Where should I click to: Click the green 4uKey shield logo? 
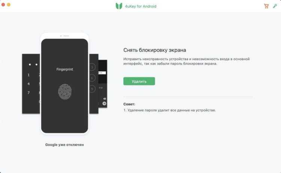[119, 6]
